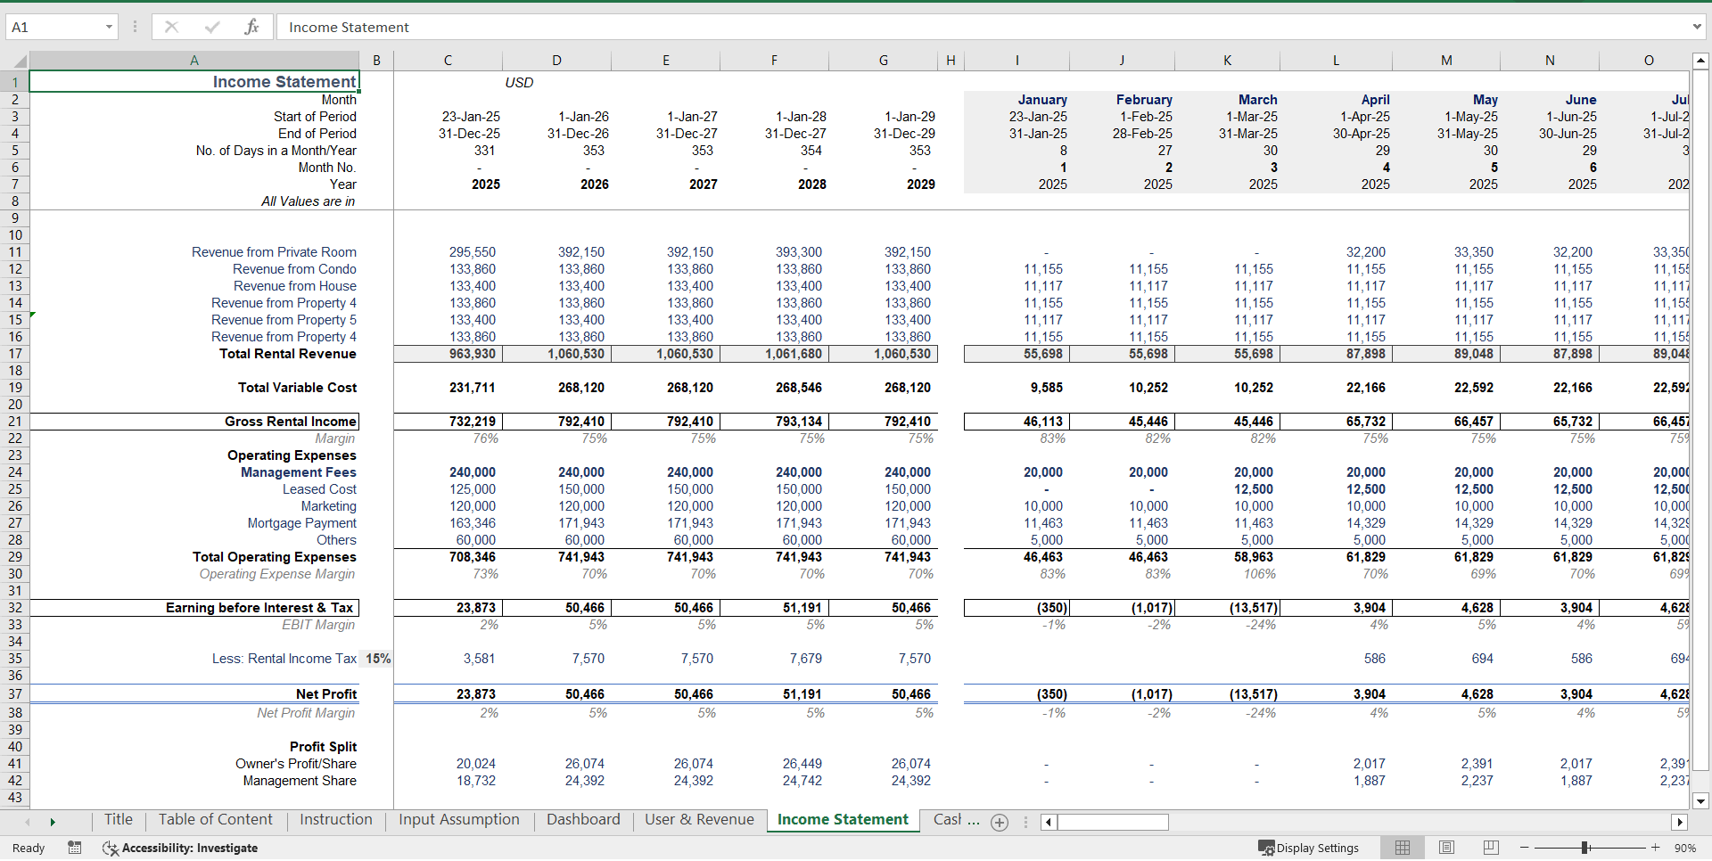Select row 32 header
Image resolution: width=1712 pixels, height=861 pixels.
click(14, 608)
